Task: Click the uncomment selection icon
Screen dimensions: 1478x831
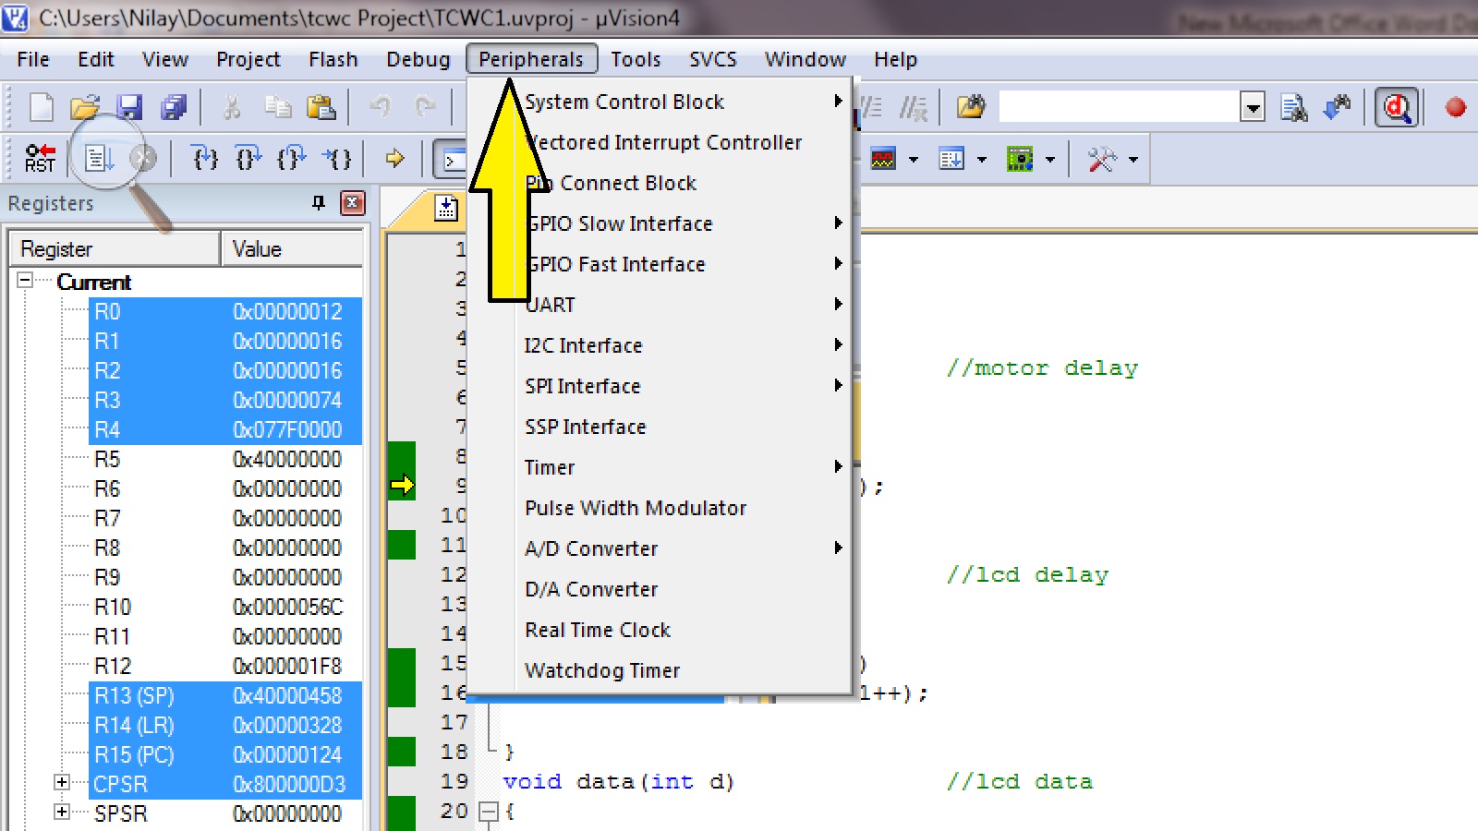Action: click(914, 108)
